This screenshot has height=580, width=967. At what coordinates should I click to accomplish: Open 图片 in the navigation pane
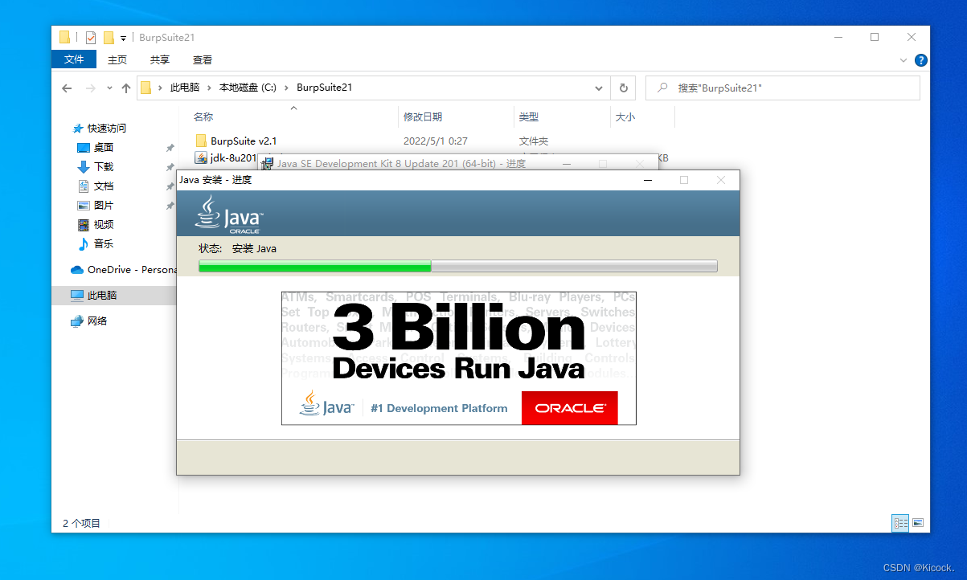click(x=104, y=206)
